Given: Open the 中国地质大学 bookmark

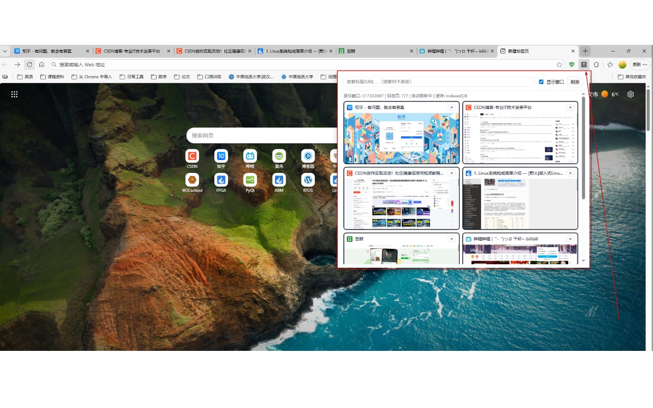Looking at the screenshot, I should 297,77.
